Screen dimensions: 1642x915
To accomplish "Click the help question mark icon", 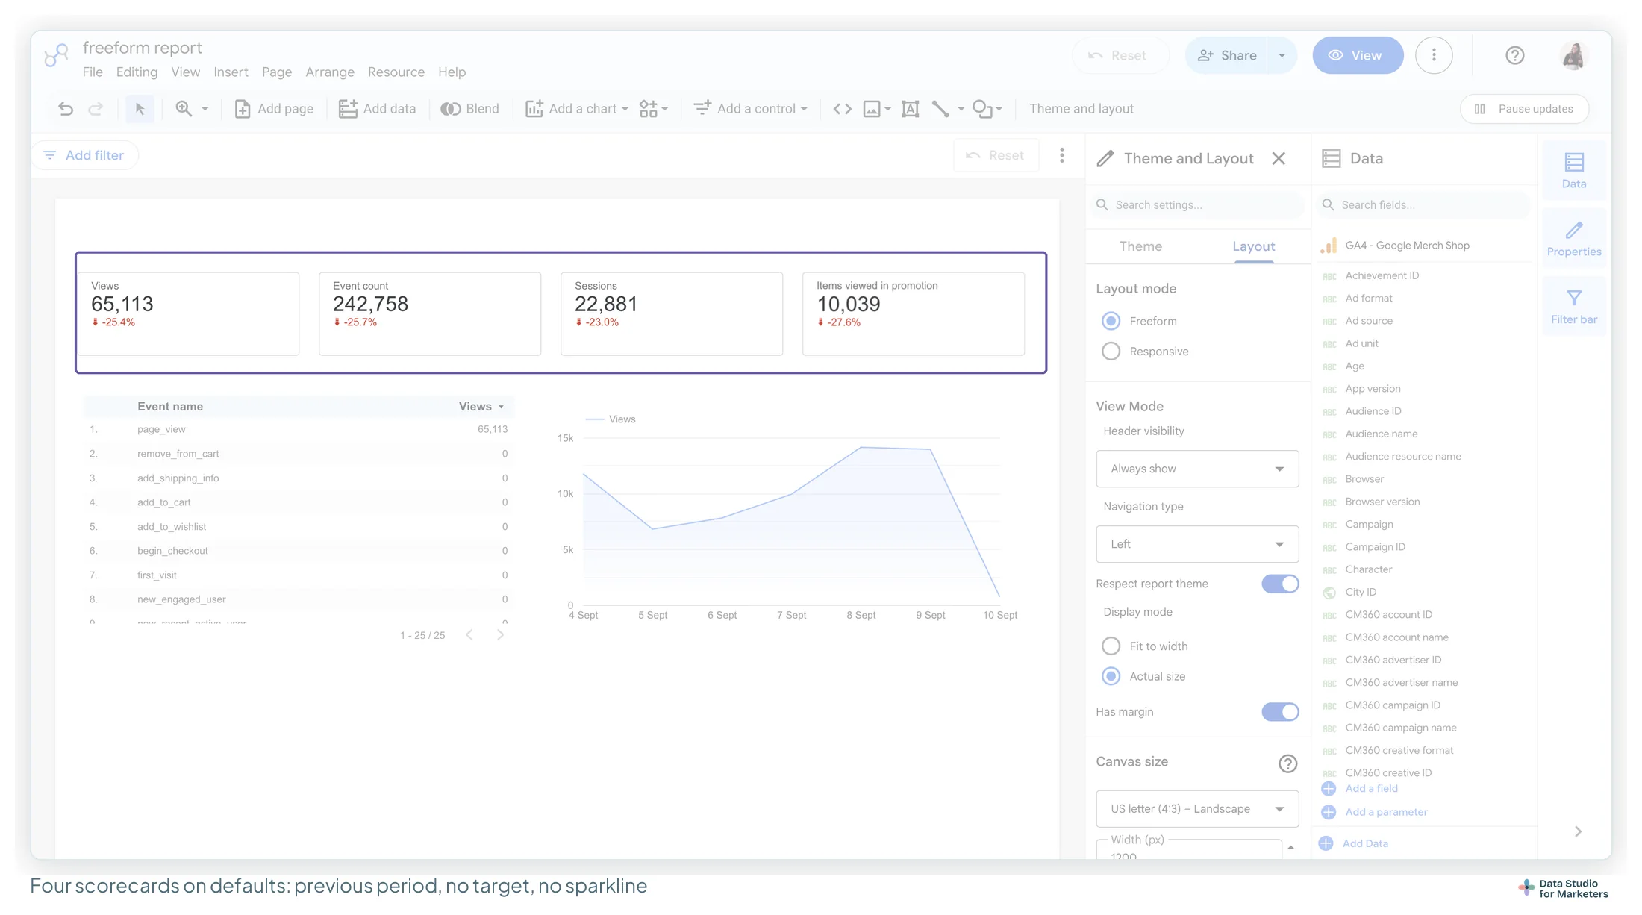I will coord(1514,55).
